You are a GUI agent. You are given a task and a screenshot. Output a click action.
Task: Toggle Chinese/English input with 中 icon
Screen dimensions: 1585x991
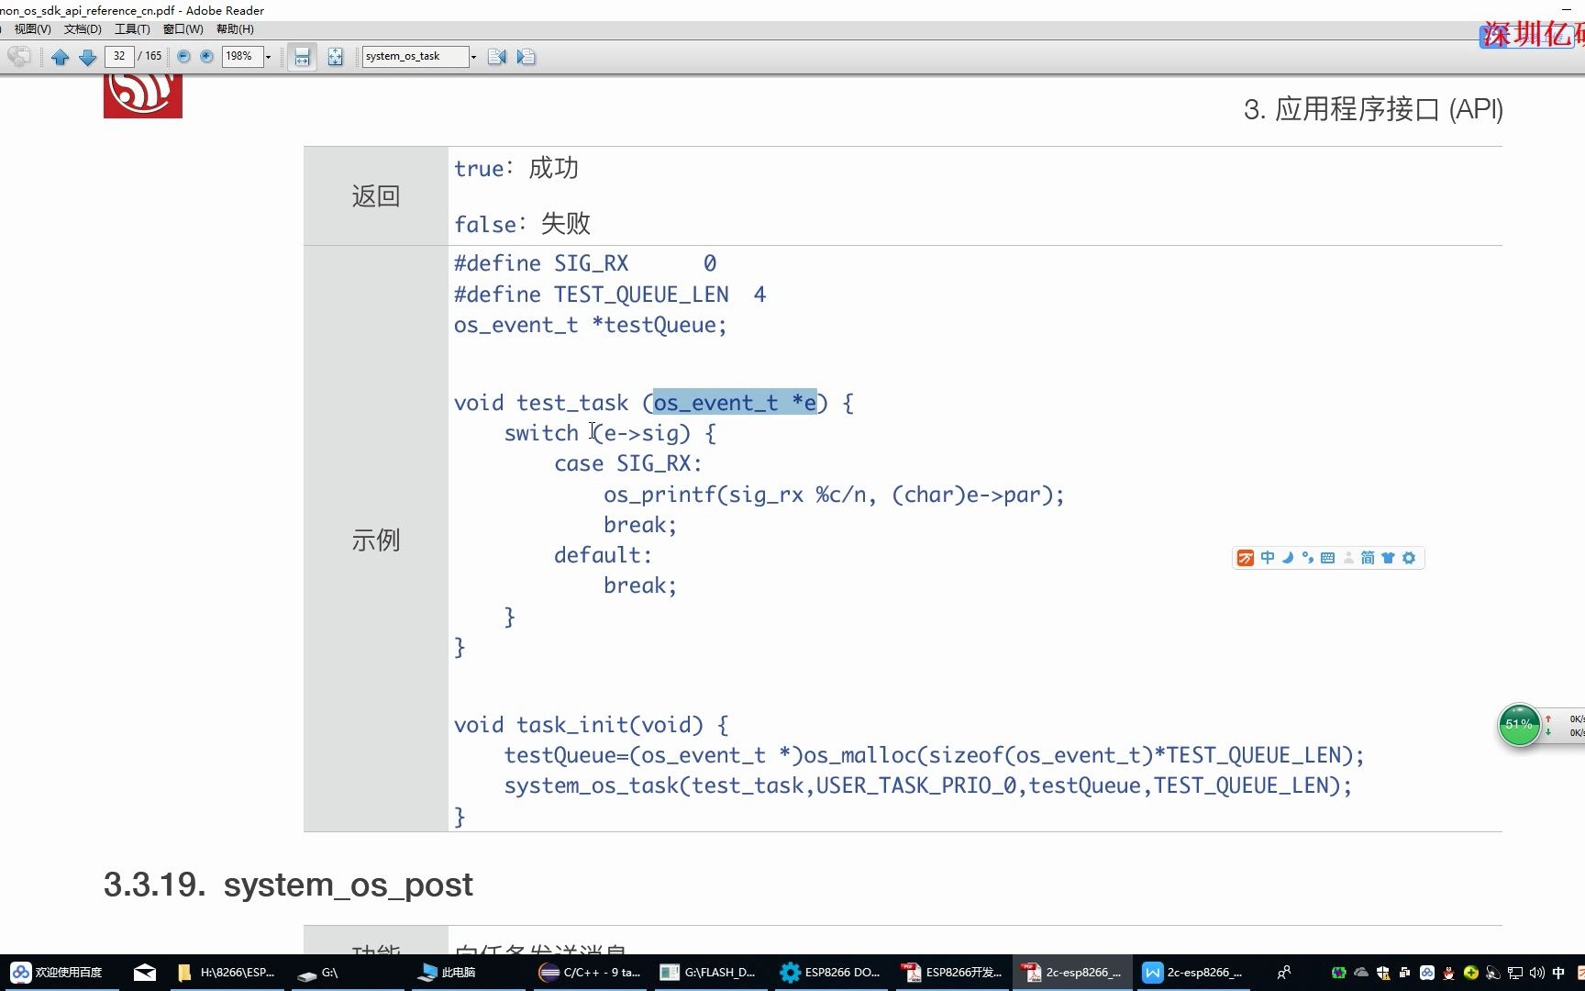click(1267, 557)
